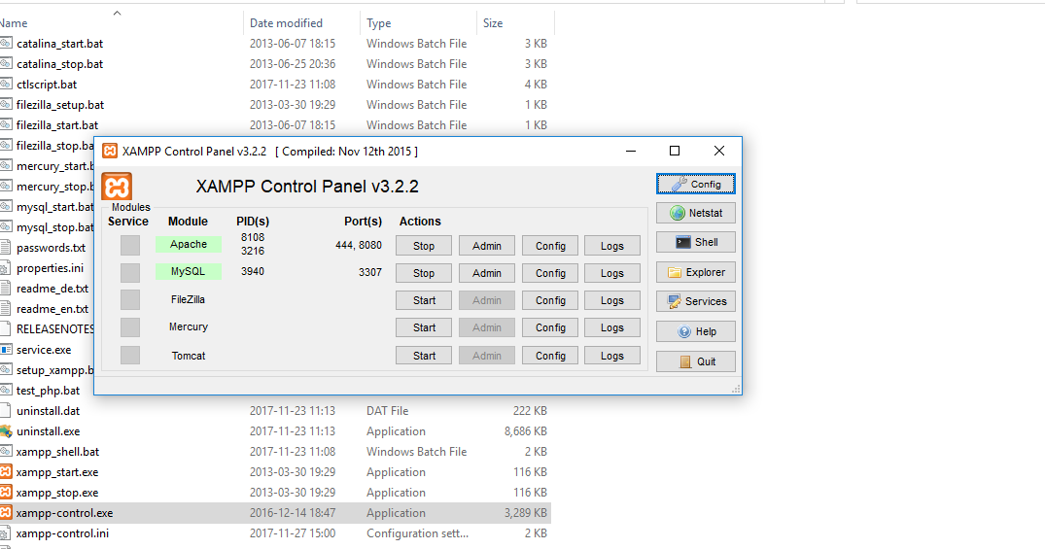Image resolution: width=1045 pixels, height=549 pixels.
Task: Open Apache Admin page
Action: click(x=487, y=246)
